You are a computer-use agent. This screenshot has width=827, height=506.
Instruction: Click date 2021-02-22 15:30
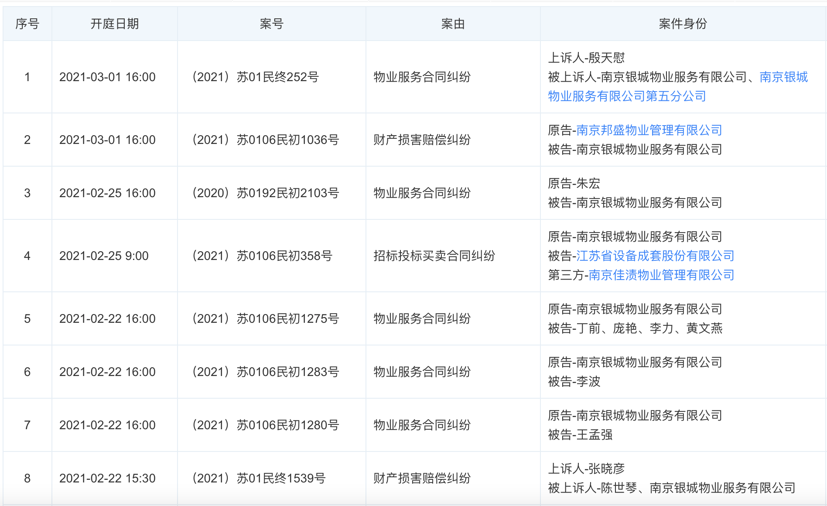(107, 478)
